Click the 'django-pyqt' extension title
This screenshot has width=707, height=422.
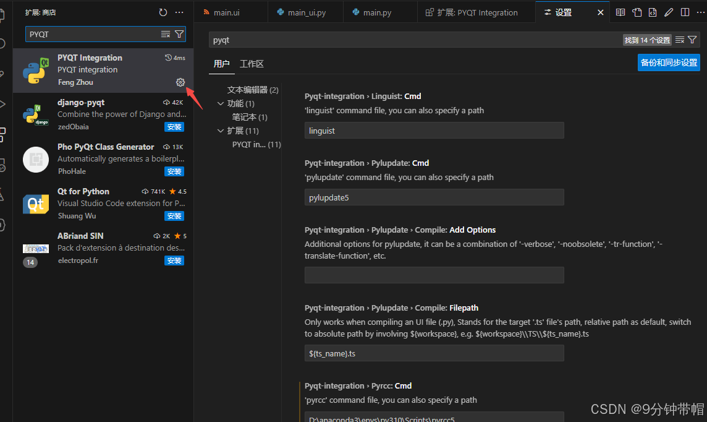pos(81,103)
